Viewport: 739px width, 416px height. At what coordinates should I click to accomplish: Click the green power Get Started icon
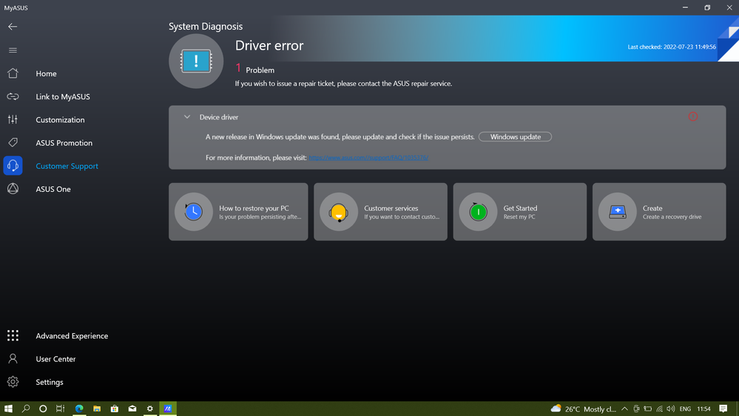pyautogui.click(x=478, y=212)
